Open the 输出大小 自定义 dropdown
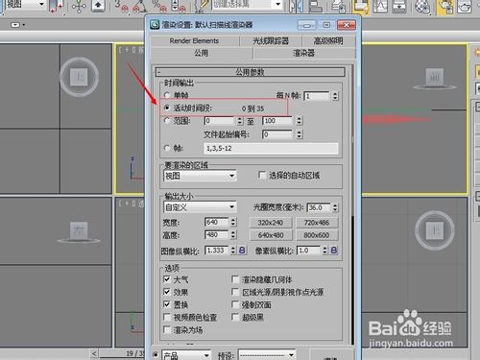480x360 pixels. 200,207
